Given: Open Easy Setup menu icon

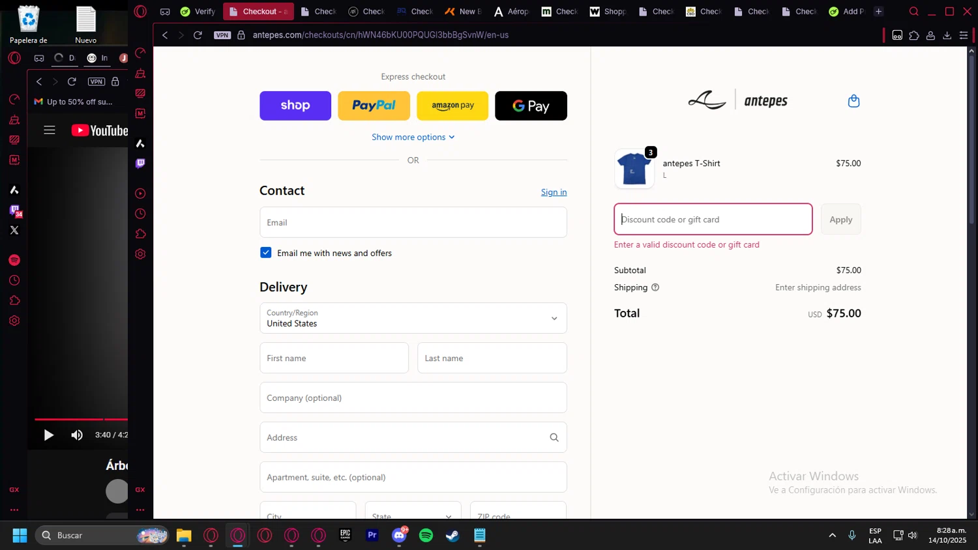Looking at the screenshot, I should (964, 35).
